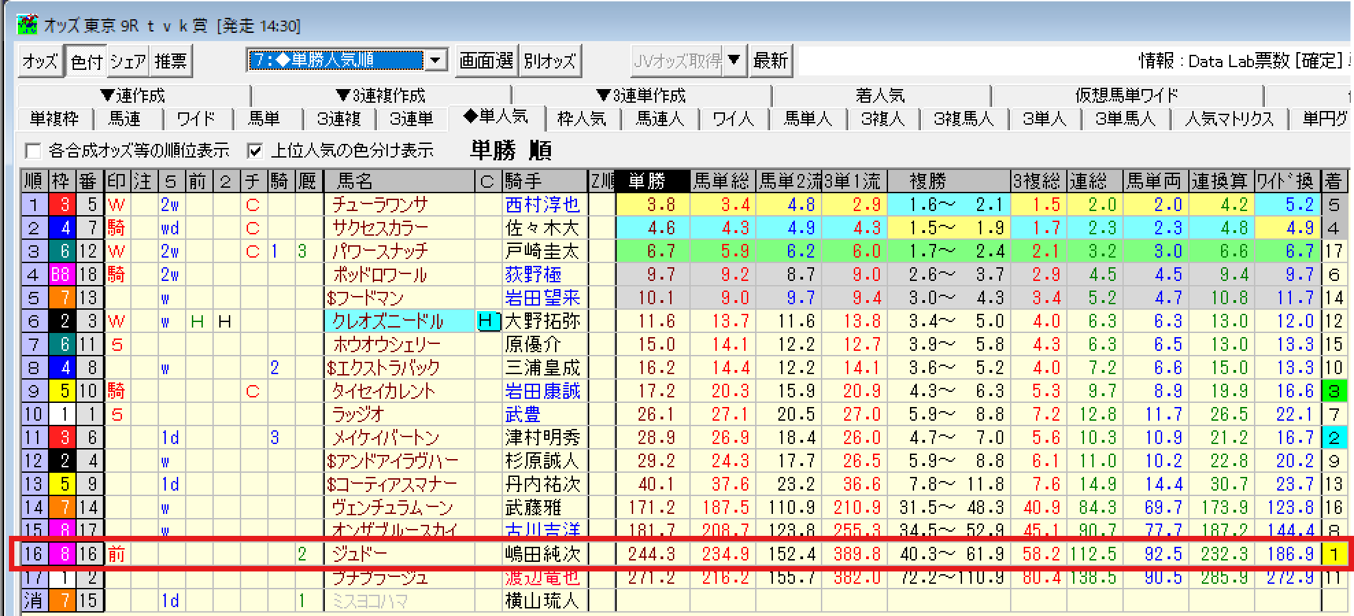
Task: Expand the ▼3連複作成 group
Action: (x=380, y=95)
